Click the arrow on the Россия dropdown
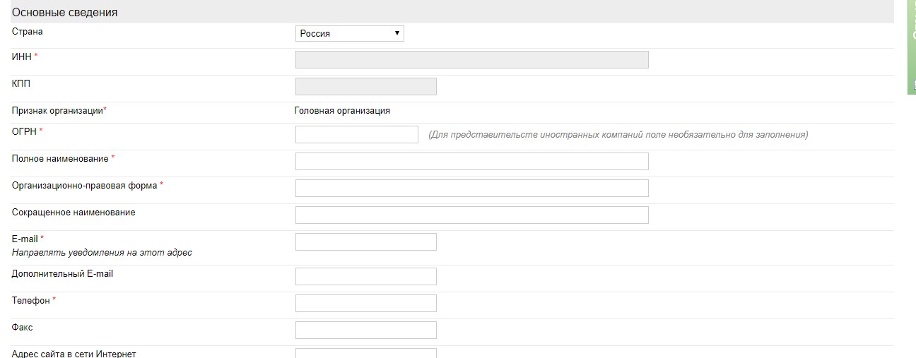 click(397, 33)
